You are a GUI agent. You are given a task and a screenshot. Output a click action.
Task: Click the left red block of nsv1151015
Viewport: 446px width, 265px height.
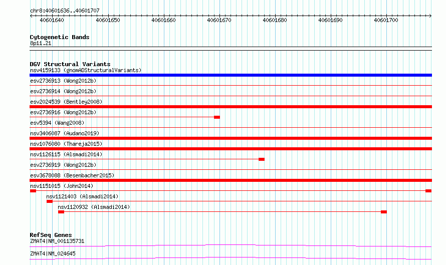pos(33,191)
